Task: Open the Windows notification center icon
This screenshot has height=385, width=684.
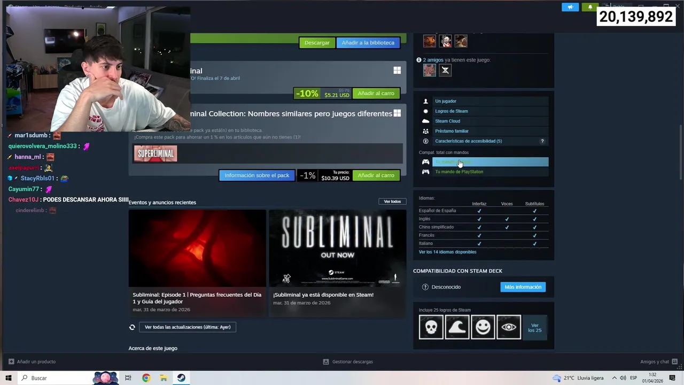Action: [672, 378]
